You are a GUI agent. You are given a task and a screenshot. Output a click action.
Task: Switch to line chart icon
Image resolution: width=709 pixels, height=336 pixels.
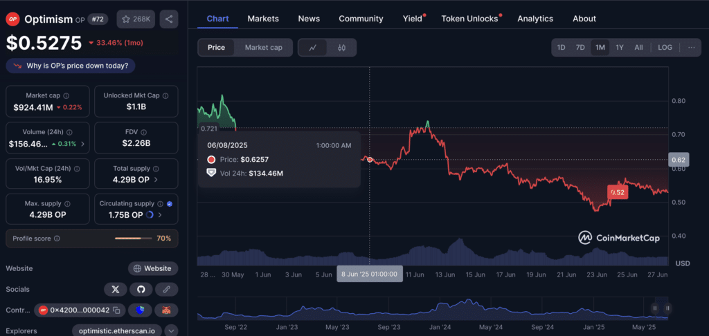point(312,48)
